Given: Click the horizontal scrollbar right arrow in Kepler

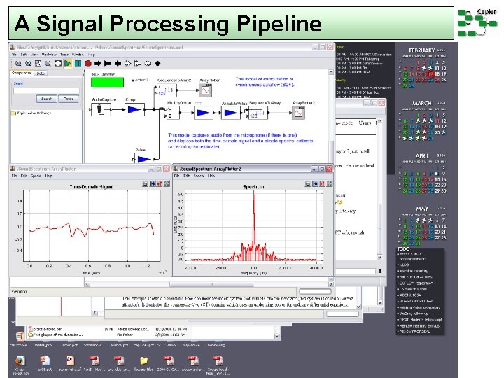Looking at the screenshot, I should (x=330, y=284).
